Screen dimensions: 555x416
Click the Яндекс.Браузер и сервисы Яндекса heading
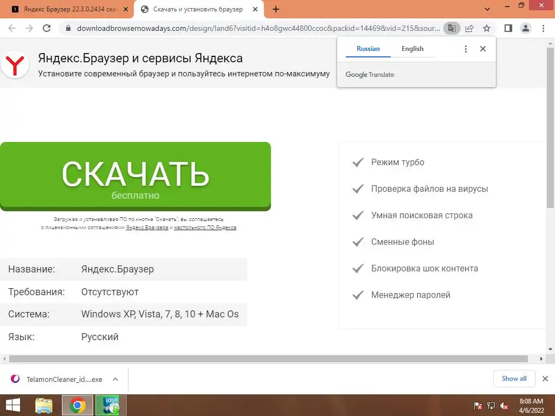pos(140,58)
